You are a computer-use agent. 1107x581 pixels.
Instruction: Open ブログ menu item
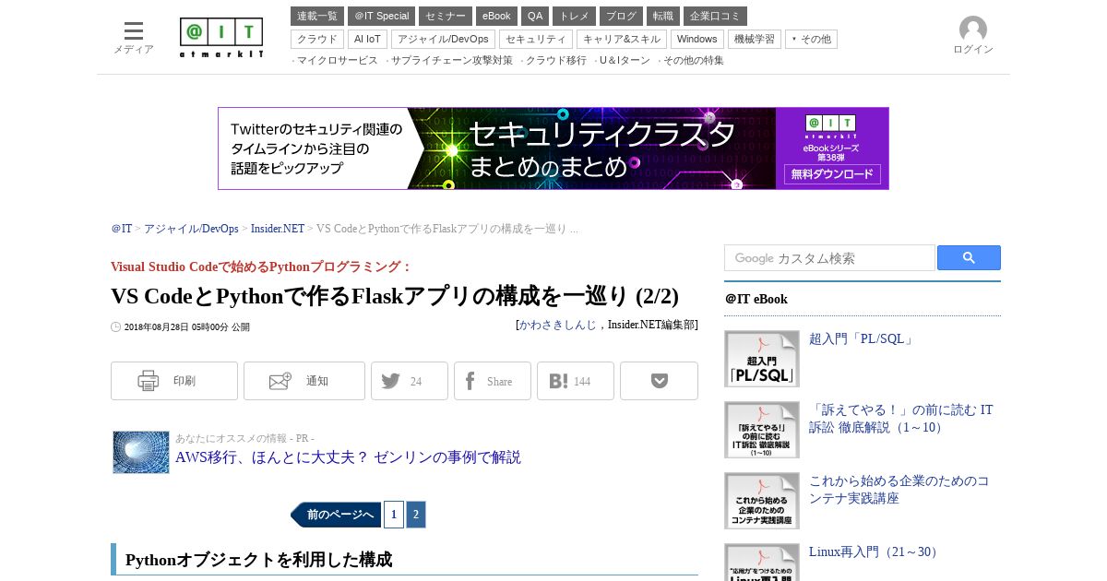(x=621, y=16)
